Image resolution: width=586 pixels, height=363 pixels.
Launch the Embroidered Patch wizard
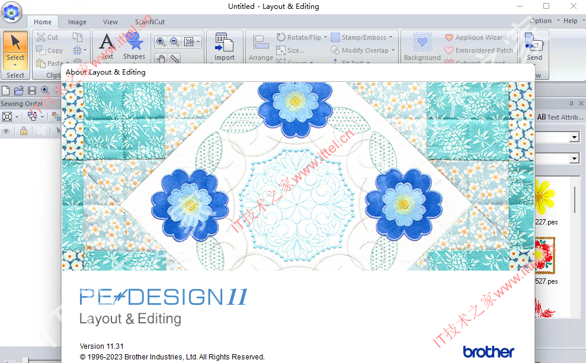click(478, 50)
